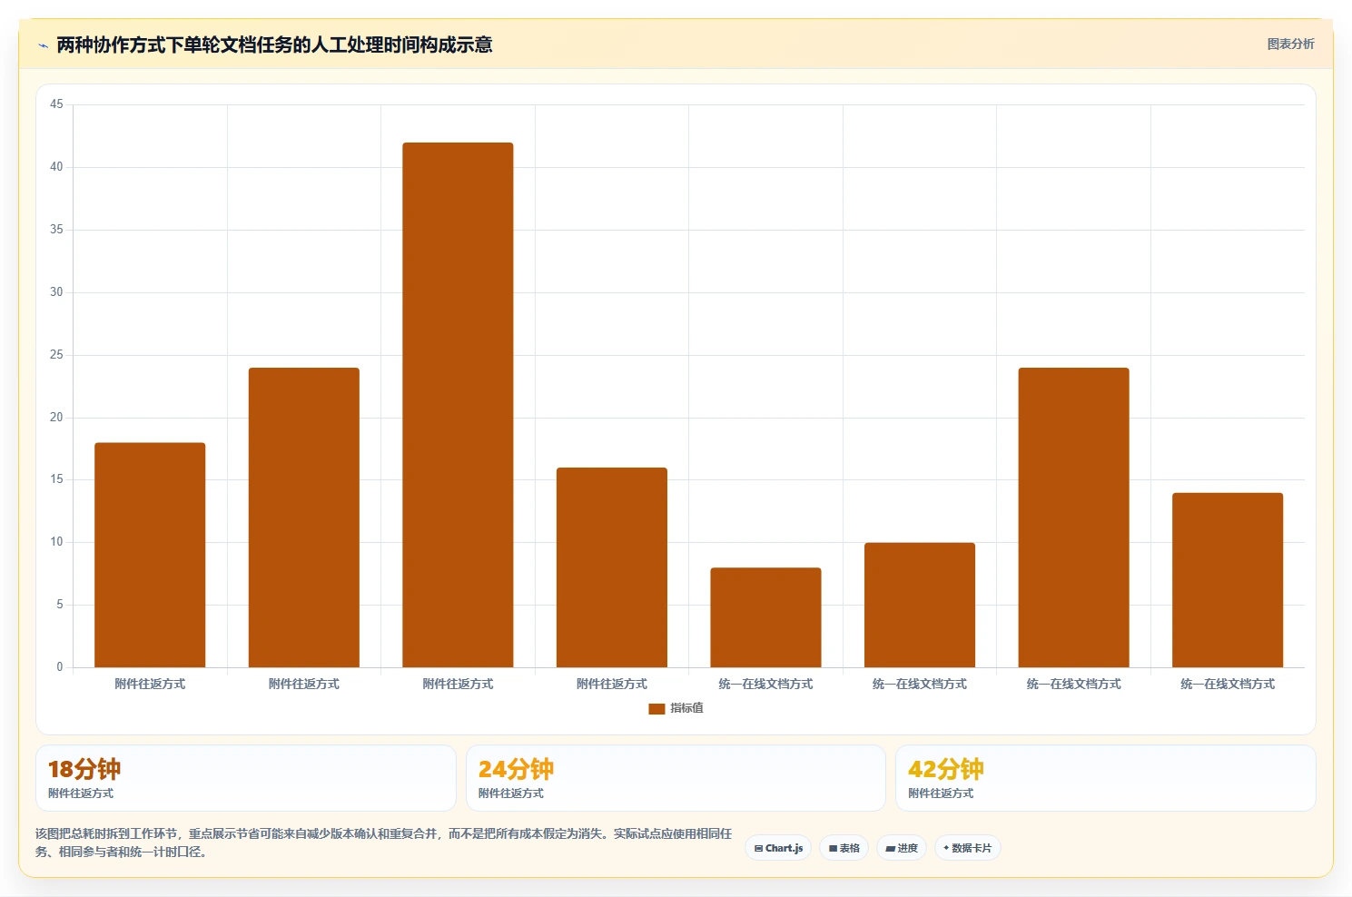The height and width of the screenshot is (897, 1352).
Task: Click the description paragraph starting 该图把总耗时
Action: coord(383,843)
